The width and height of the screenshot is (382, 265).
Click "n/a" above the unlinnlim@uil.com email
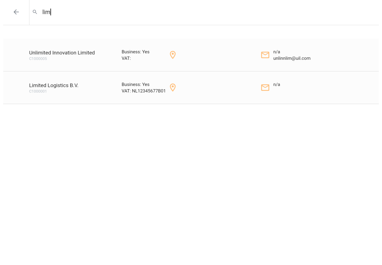pyautogui.click(x=276, y=52)
